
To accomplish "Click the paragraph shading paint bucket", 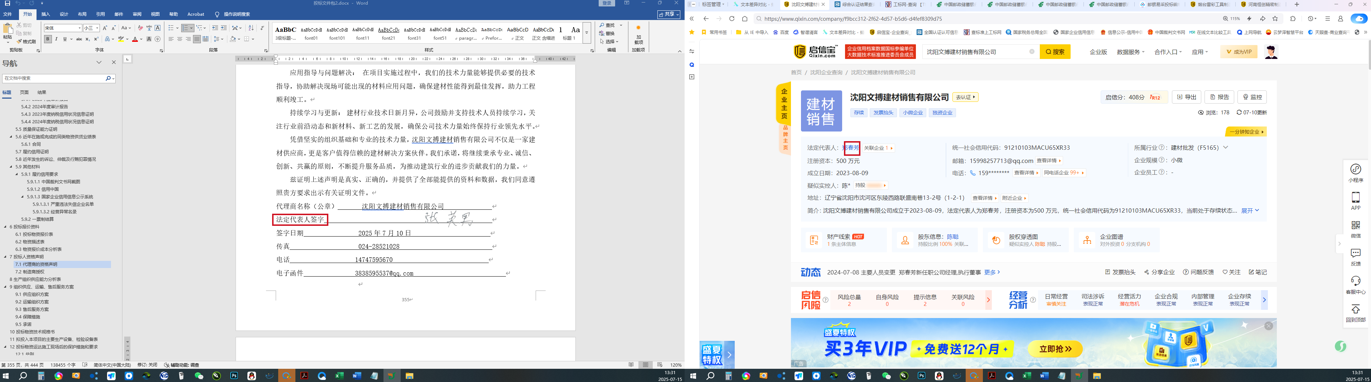I will coord(233,39).
